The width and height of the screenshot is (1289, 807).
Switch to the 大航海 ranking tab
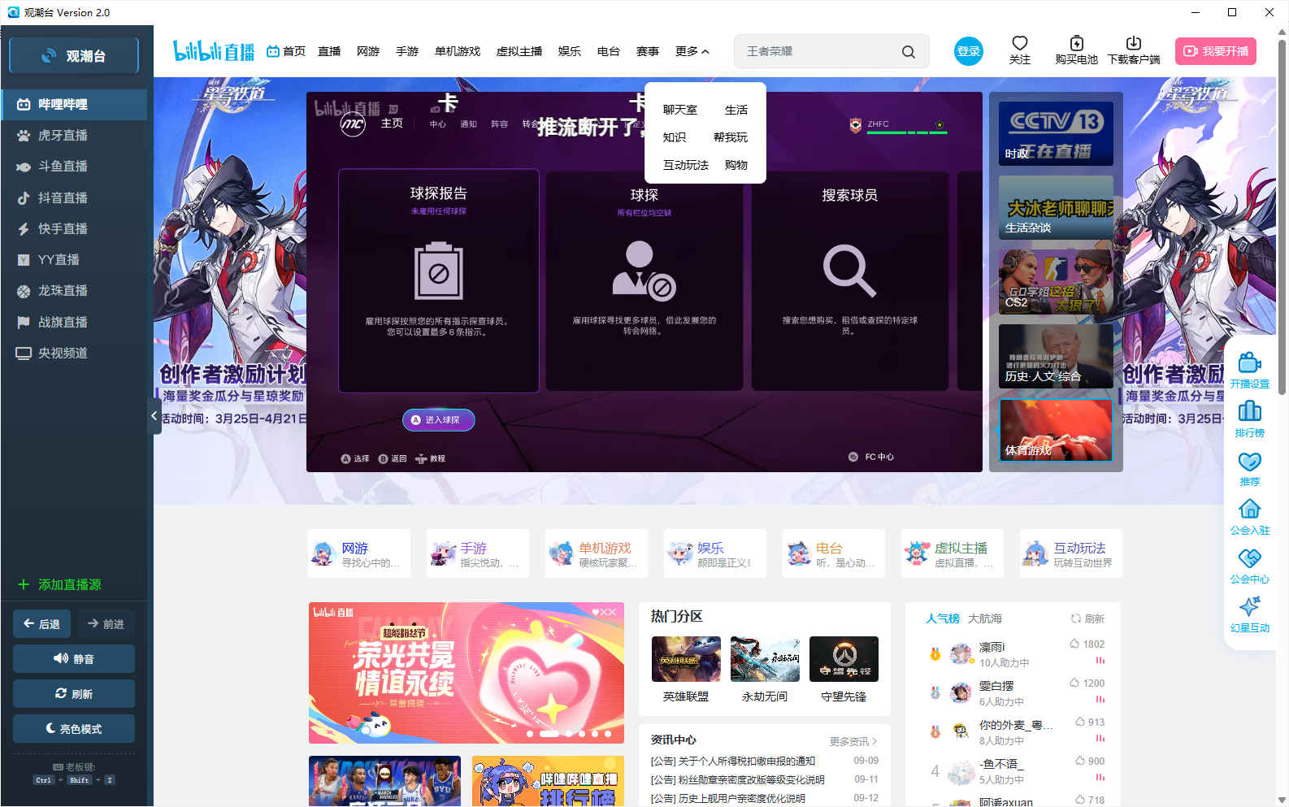click(x=984, y=618)
